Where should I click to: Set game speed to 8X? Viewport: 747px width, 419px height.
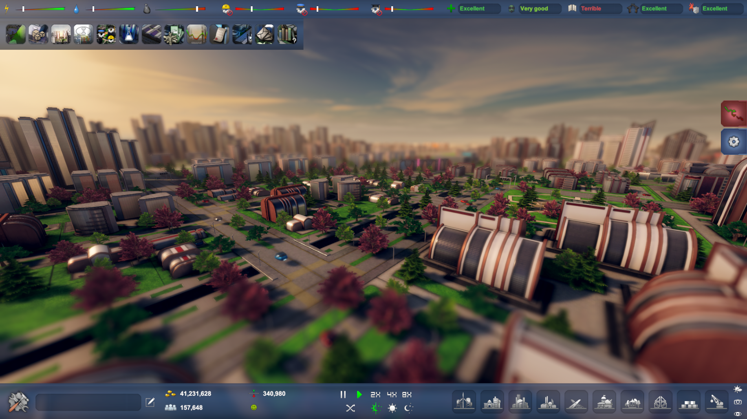(407, 395)
